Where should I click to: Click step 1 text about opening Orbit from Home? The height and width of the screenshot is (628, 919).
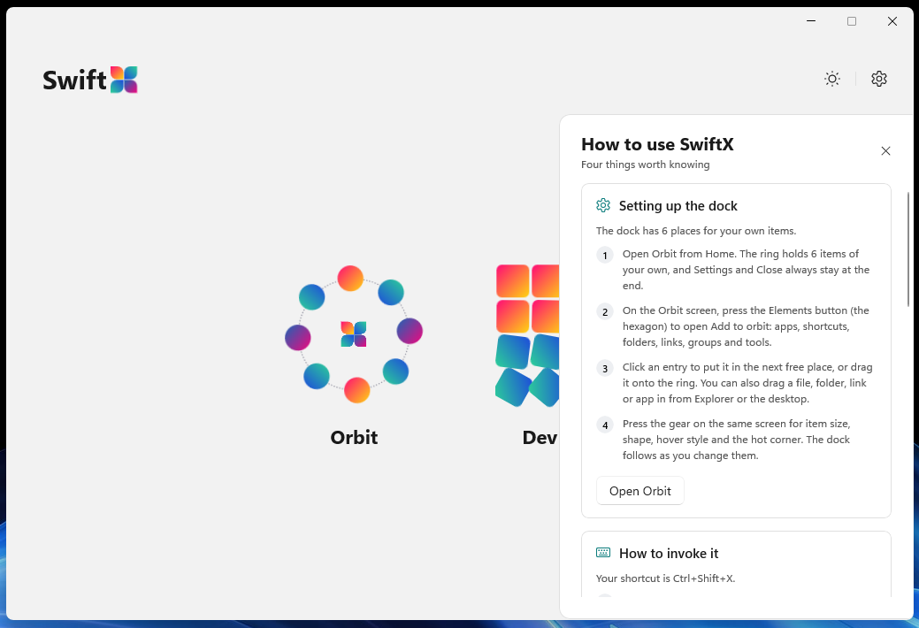tap(747, 270)
